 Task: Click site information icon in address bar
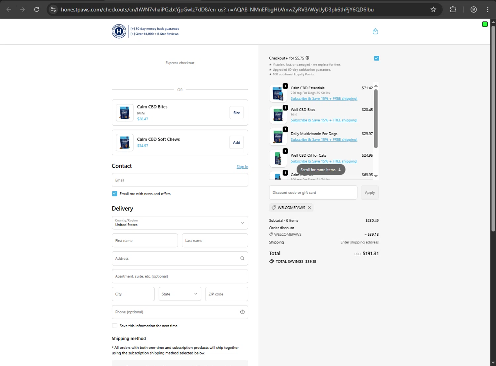pyautogui.click(x=53, y=9)
